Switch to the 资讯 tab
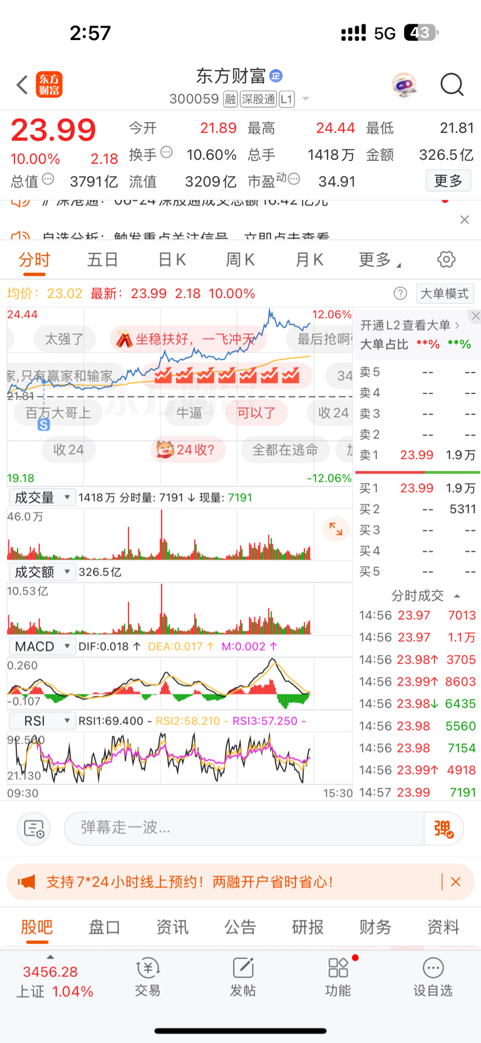 coord(172,927)
